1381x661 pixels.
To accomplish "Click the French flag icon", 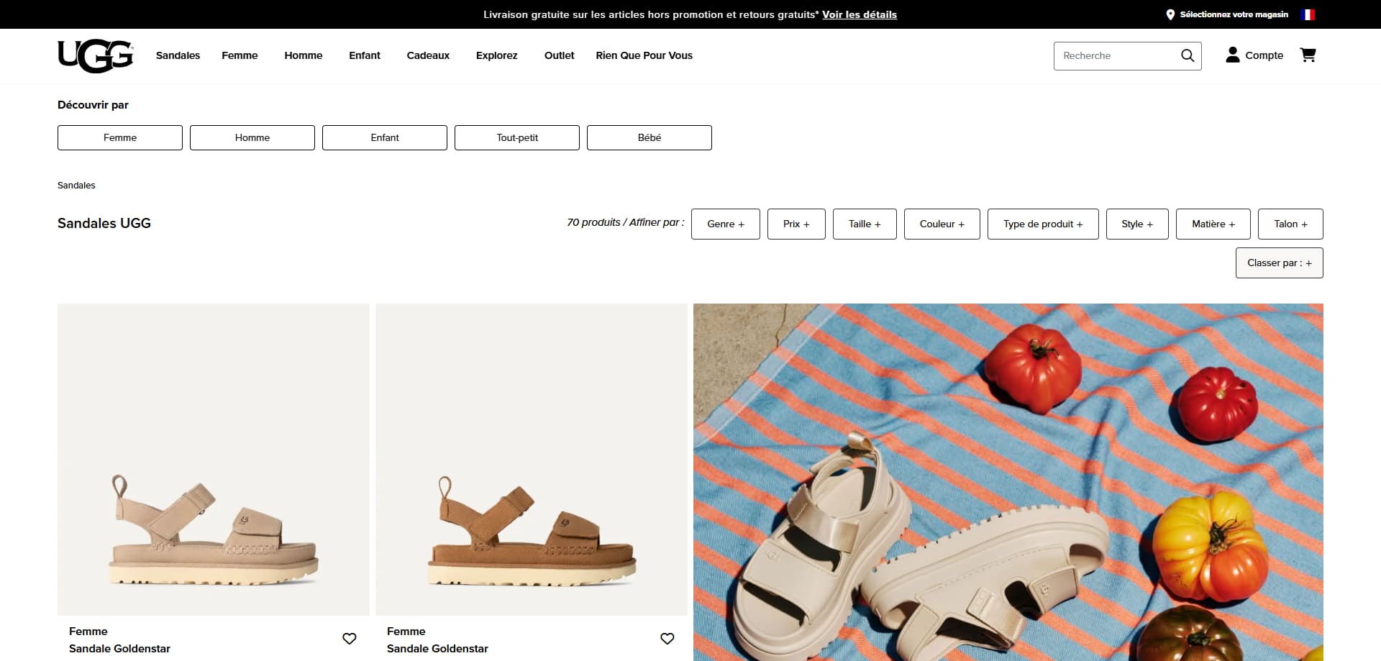I will click(x=1308, y=14).
